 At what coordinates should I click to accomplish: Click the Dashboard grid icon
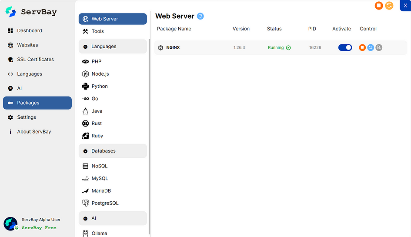[10, 31]
